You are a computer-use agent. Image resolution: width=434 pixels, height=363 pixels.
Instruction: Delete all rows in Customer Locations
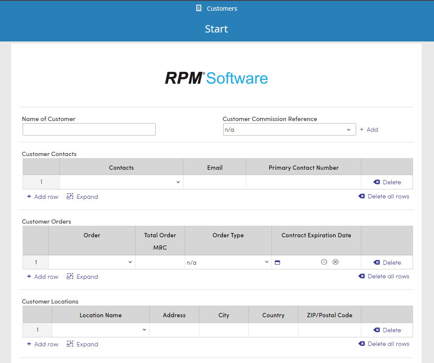click(x=384, y=343)
